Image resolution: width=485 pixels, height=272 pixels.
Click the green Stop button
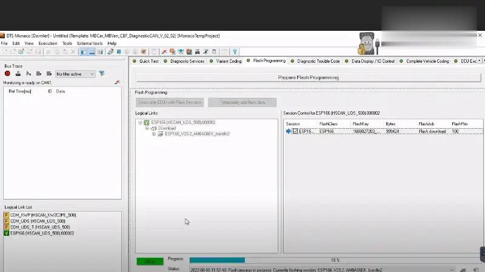[x=150, y=261]
